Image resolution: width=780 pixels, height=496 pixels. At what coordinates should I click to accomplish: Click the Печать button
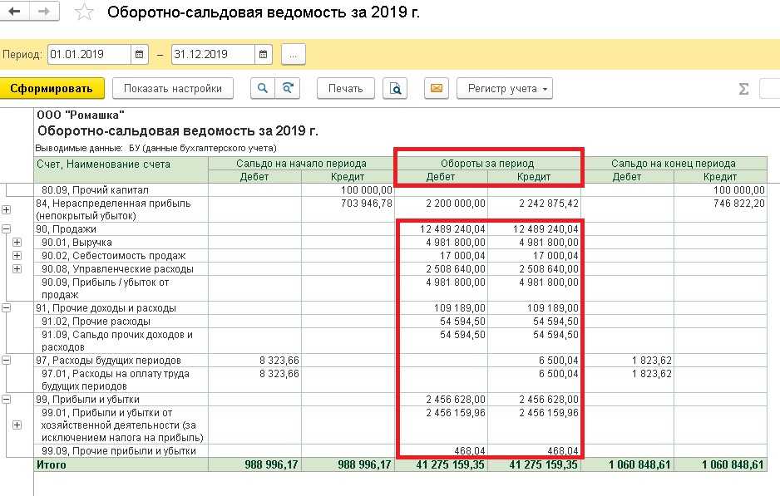point(345,88)
